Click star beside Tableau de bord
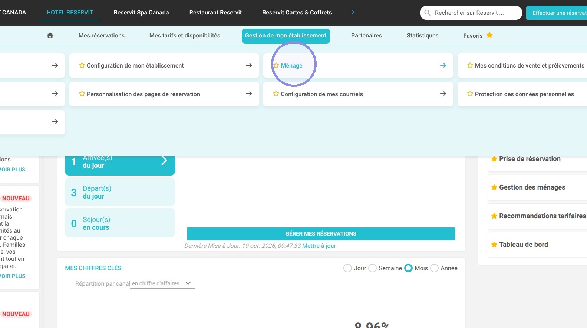Viewport: 587px width, 328px height. 494,245
